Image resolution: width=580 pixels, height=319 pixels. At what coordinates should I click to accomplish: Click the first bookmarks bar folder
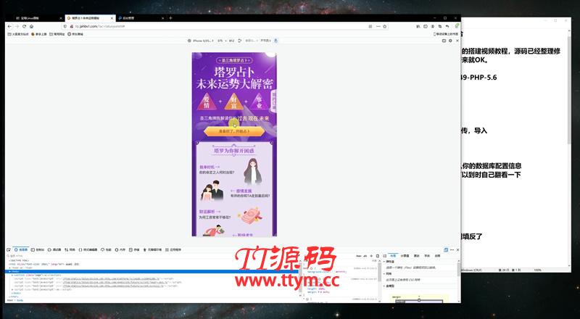pos(18,33)
